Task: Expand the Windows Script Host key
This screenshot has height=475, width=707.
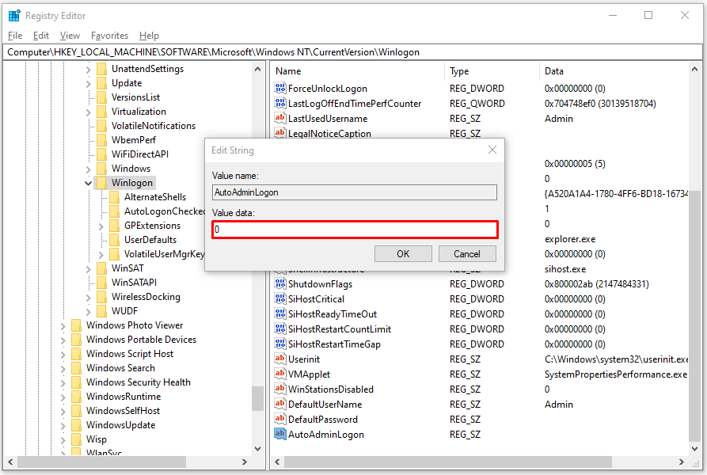Action: 63,355
